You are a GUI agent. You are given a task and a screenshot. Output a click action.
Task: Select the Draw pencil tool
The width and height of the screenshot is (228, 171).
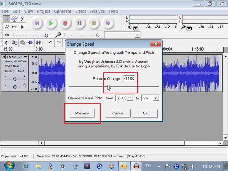[22, 19]
